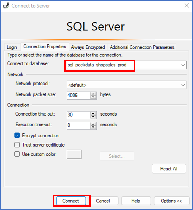Screen dimensions: 193x210
Task: Collapse the dialog with Options << button
Action: click(x=172, y=201)
